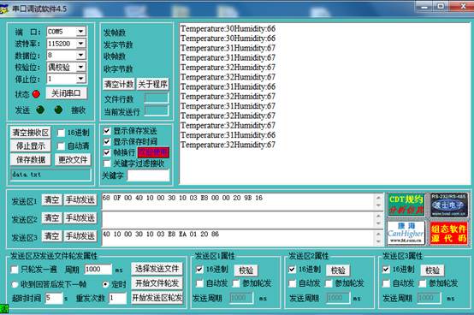Viewport: 474px width, 315px height.
Task: Click the green send indicator light
Action: [40, 110]
